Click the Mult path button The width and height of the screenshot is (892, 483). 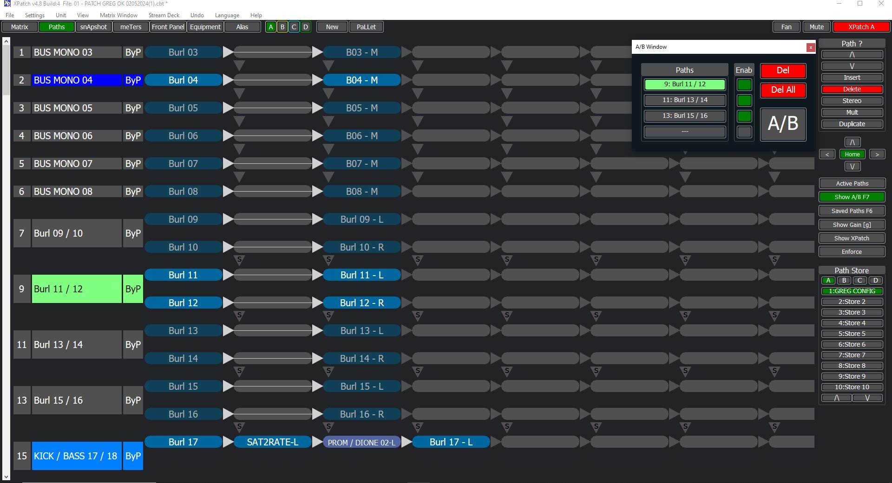tap(852, 113)
